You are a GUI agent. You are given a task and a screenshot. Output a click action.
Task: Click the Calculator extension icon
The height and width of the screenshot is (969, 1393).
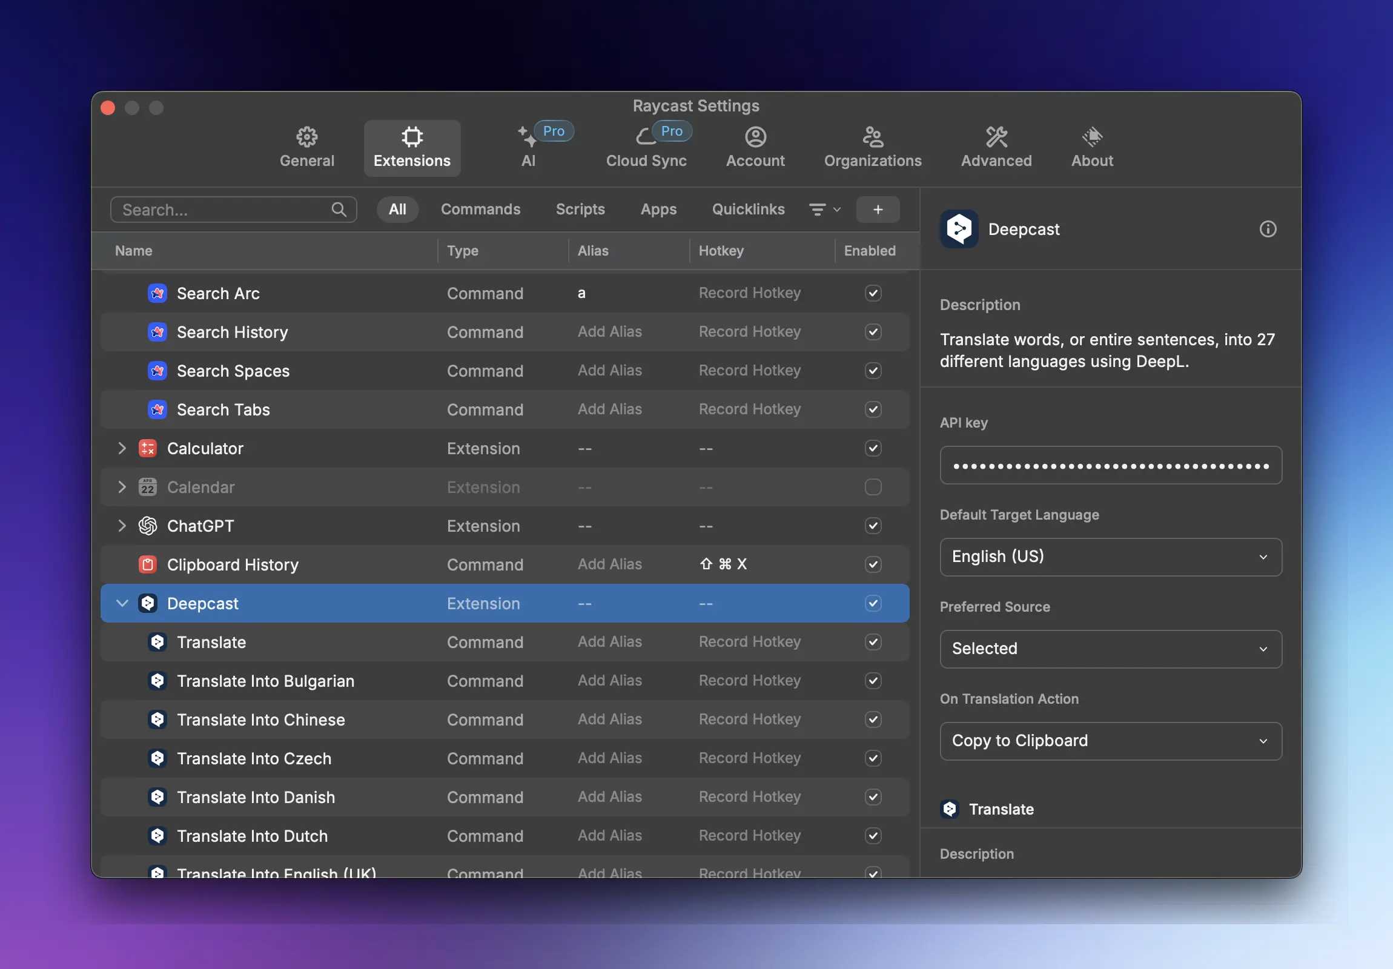[147, 448]
